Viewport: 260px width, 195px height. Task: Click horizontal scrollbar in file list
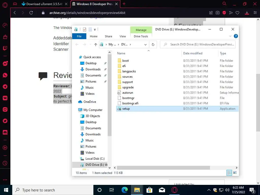click(163, 168)
